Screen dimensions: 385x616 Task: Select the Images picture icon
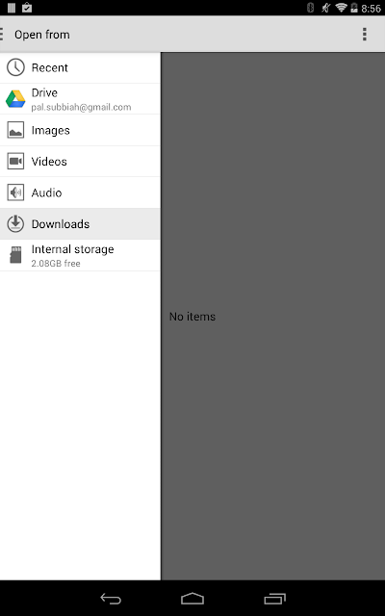tap(15, 130)
